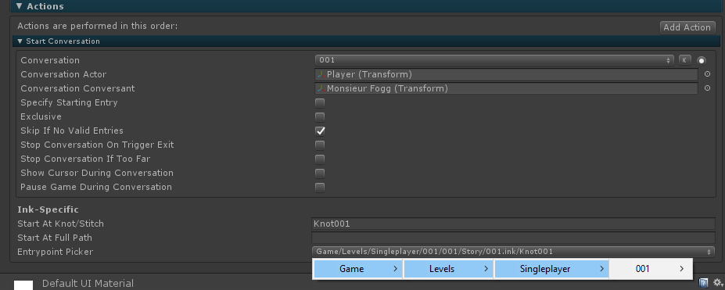Toggle Stop Conversation If Too Far
The height and width of the screenshot is (290, 725).
pyautogui.click(x=320, y=159)
